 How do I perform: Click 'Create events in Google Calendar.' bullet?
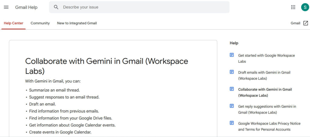point(60,132)
